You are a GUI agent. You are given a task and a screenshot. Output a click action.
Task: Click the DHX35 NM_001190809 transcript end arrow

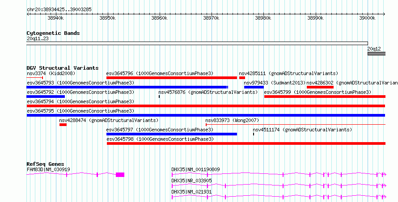coord(384,175)
